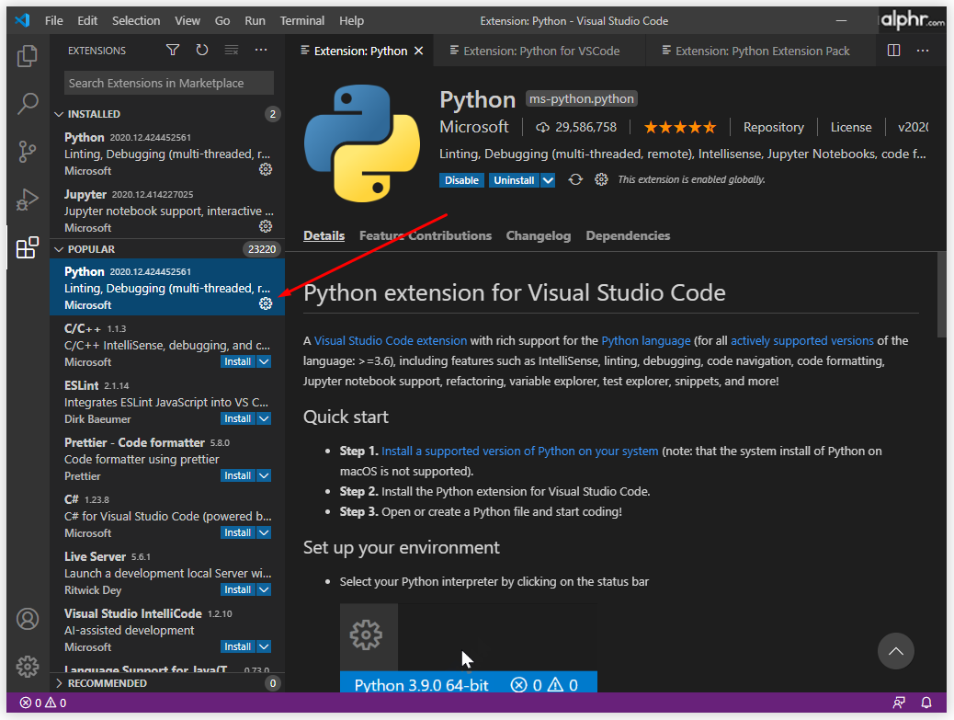This screenshot has width=954, height=720.
Task: Collapse the INSTALLED extensions section
Action: click(x=59, y=114)
